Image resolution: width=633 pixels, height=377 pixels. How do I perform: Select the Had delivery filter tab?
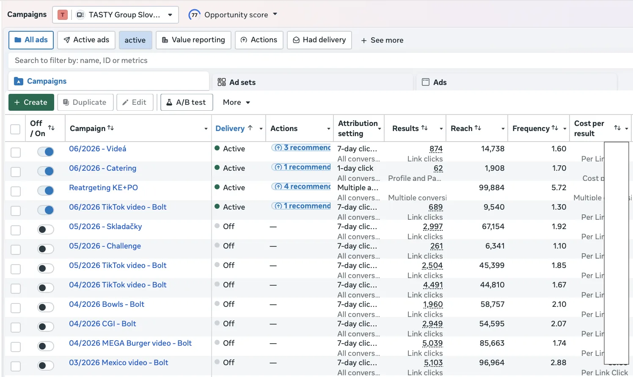click(319, 40)
